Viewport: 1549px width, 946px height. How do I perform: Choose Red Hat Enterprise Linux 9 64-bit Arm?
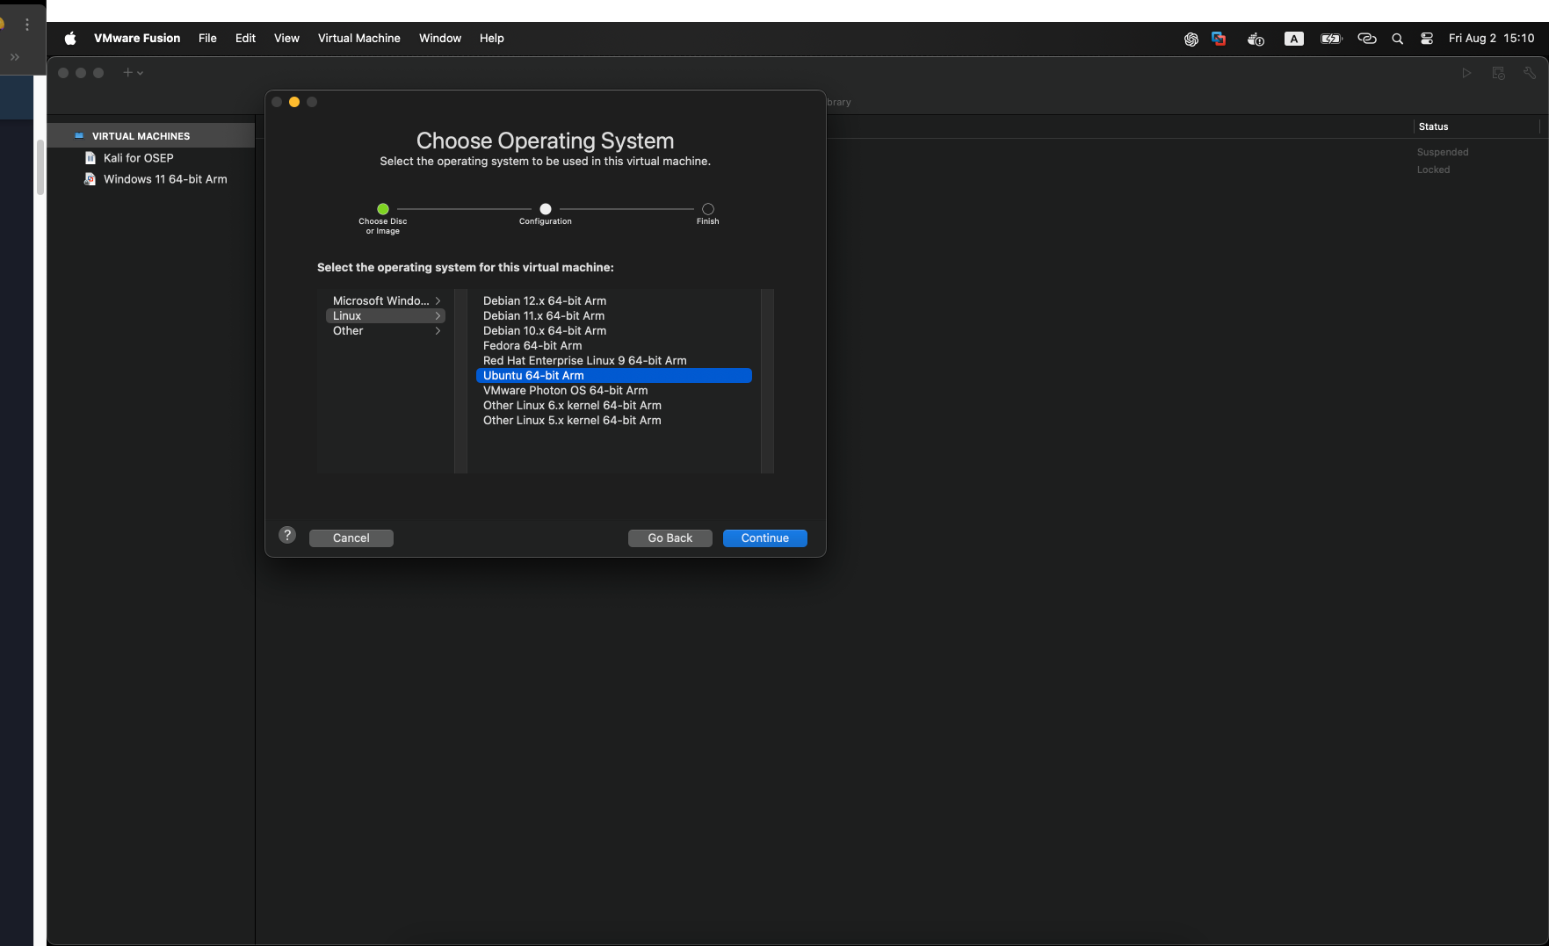[x=613, y=360]
